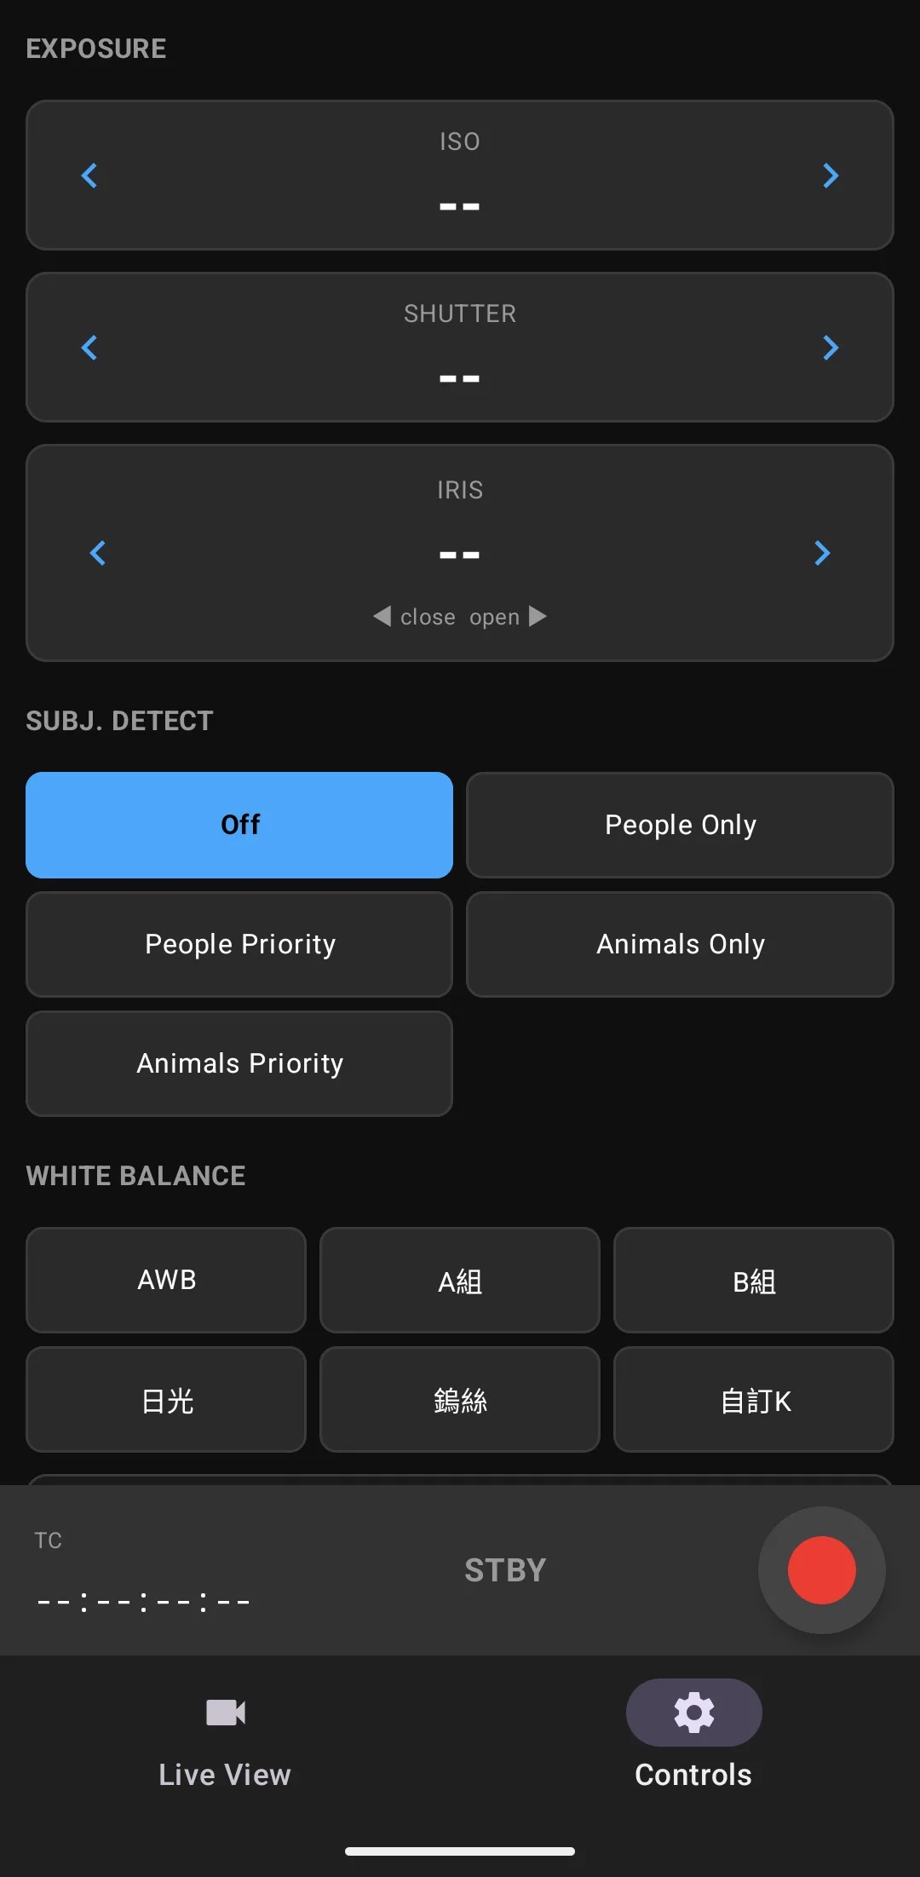
Task: Start recording with the red record button
Action: [x=822, y=1570]
